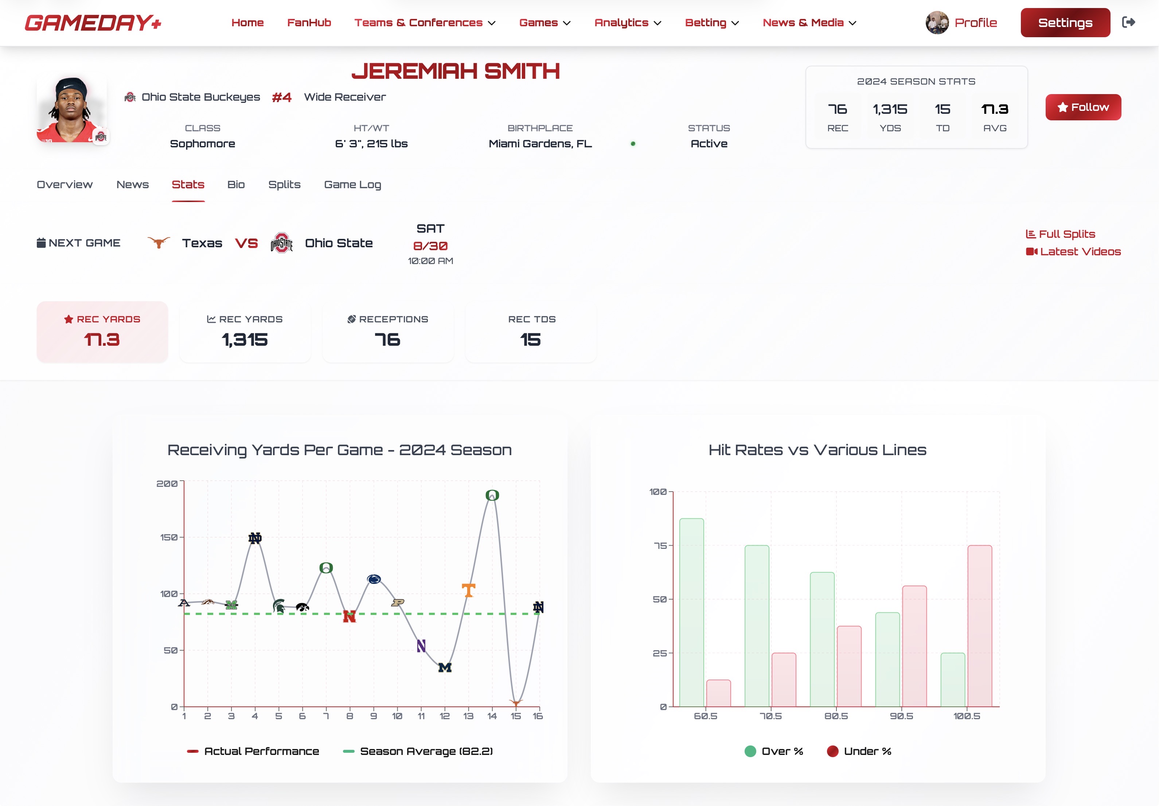Expand the News & Media menu
Image resolution: width=1159 pixels, height=806 pixels.
click(x=809, y=23)
